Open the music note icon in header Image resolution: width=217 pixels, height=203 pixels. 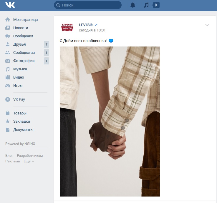[x=146, y=5]
